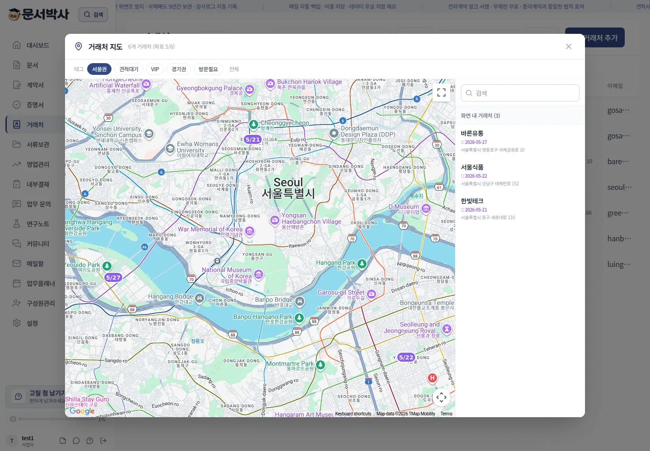Toggle the VIP tag filter
This screenshot has height=451, width=650.
[x=155, y=69]
